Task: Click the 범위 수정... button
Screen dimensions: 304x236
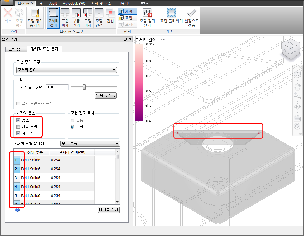Action: coord(106,95)
